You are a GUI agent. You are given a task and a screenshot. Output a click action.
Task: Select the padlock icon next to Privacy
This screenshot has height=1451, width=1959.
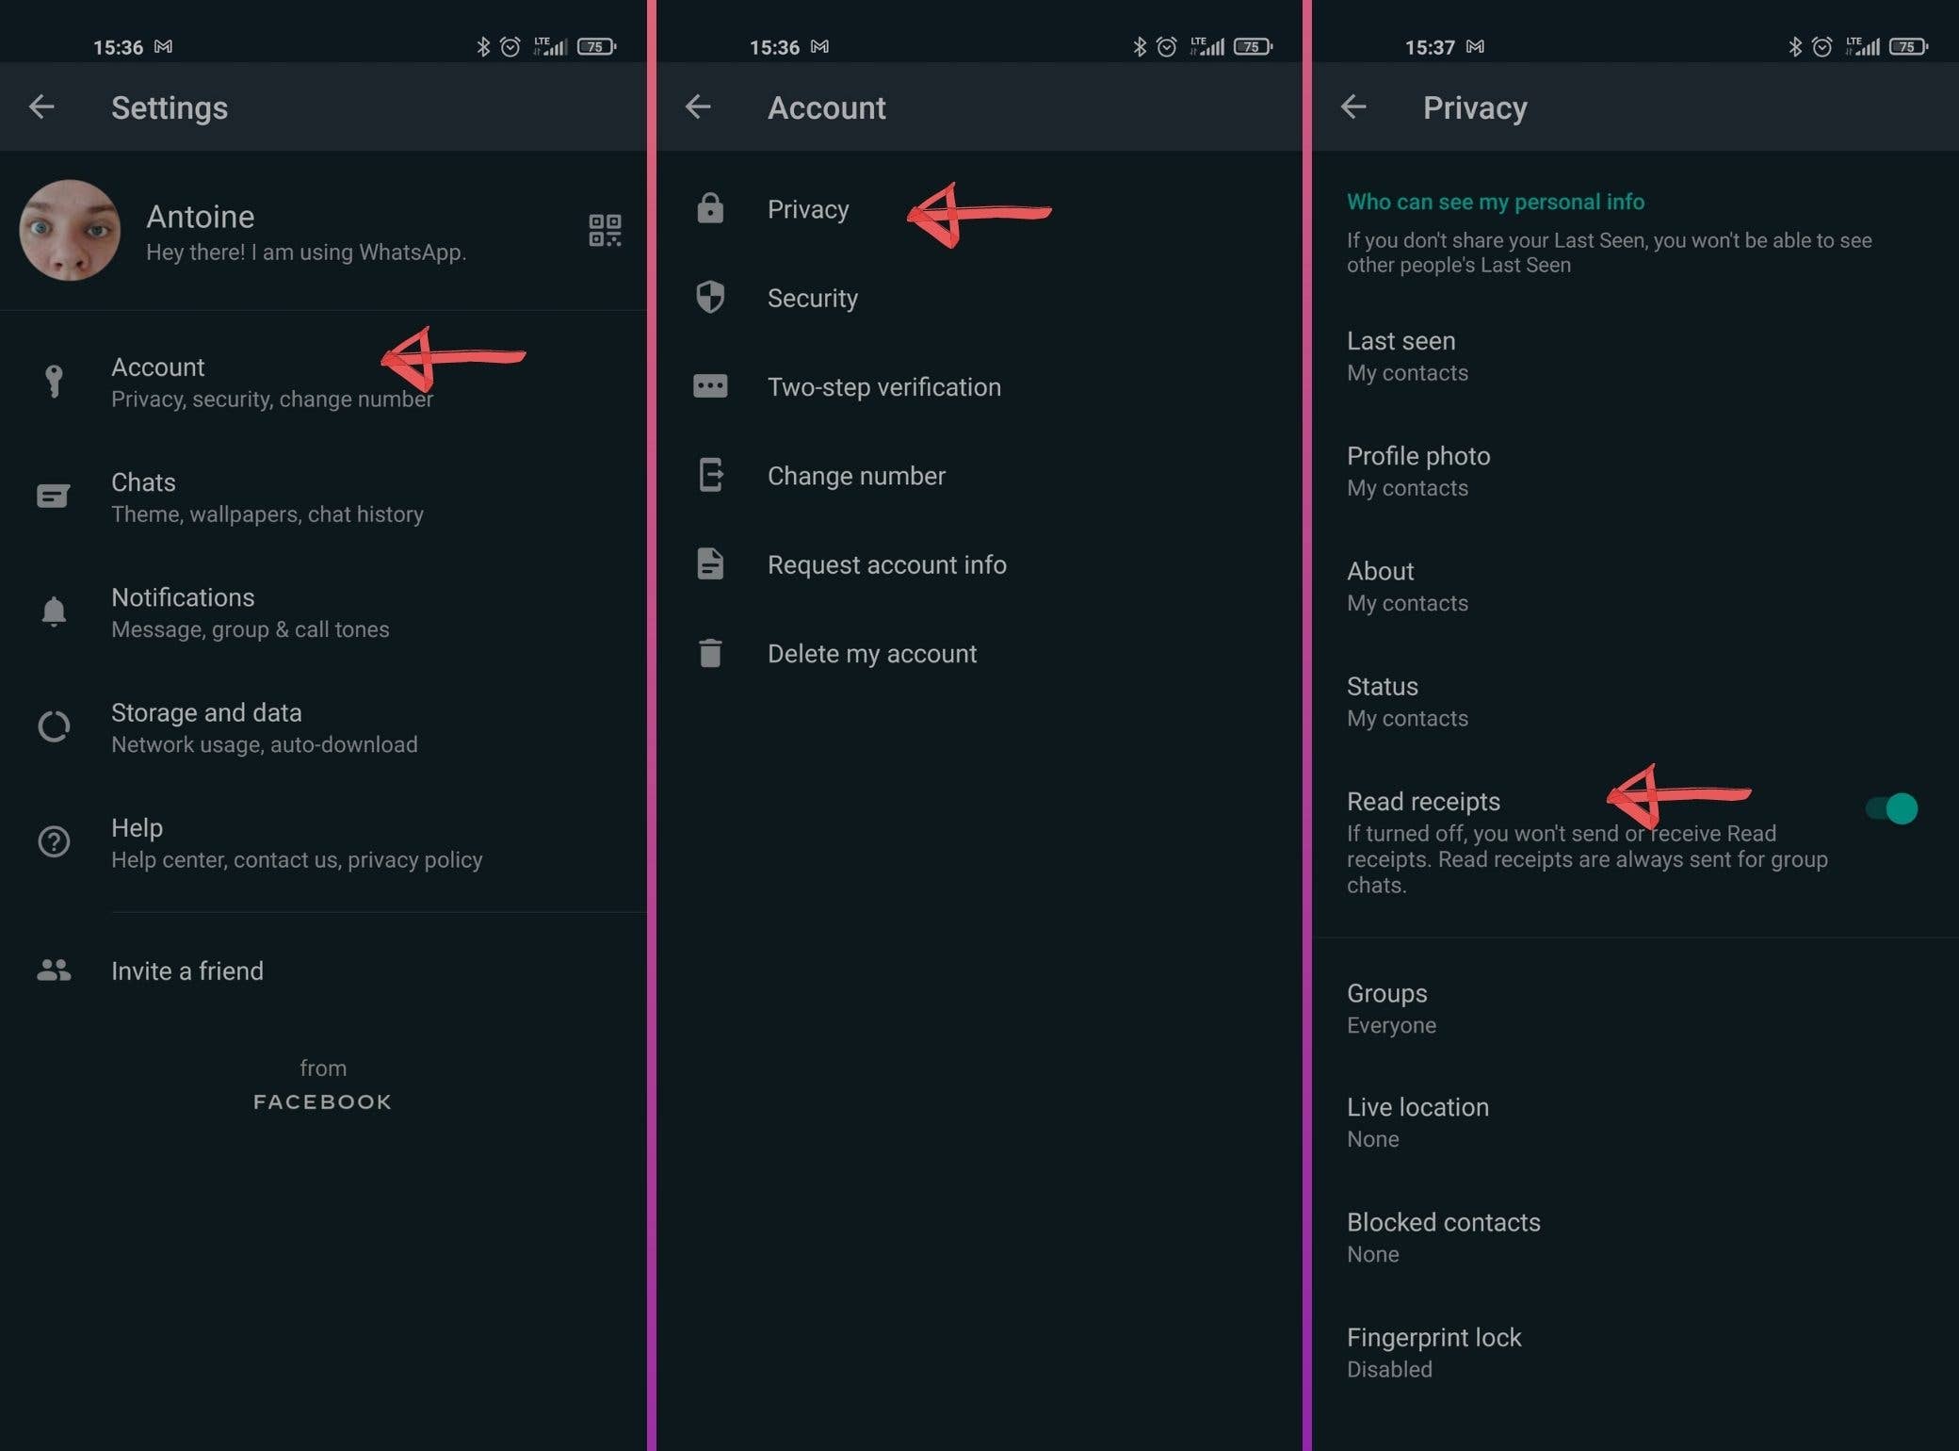(x=709, y=209)
